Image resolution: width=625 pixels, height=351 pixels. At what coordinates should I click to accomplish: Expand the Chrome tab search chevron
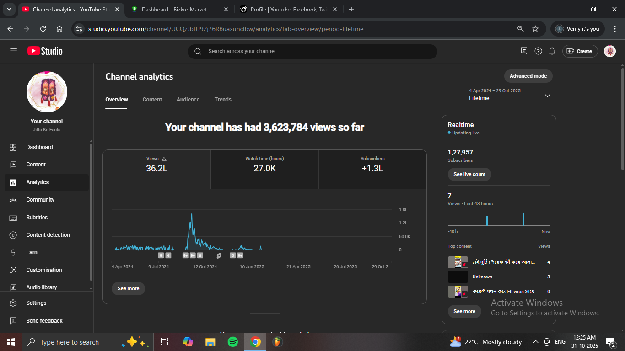coord(9,9)
